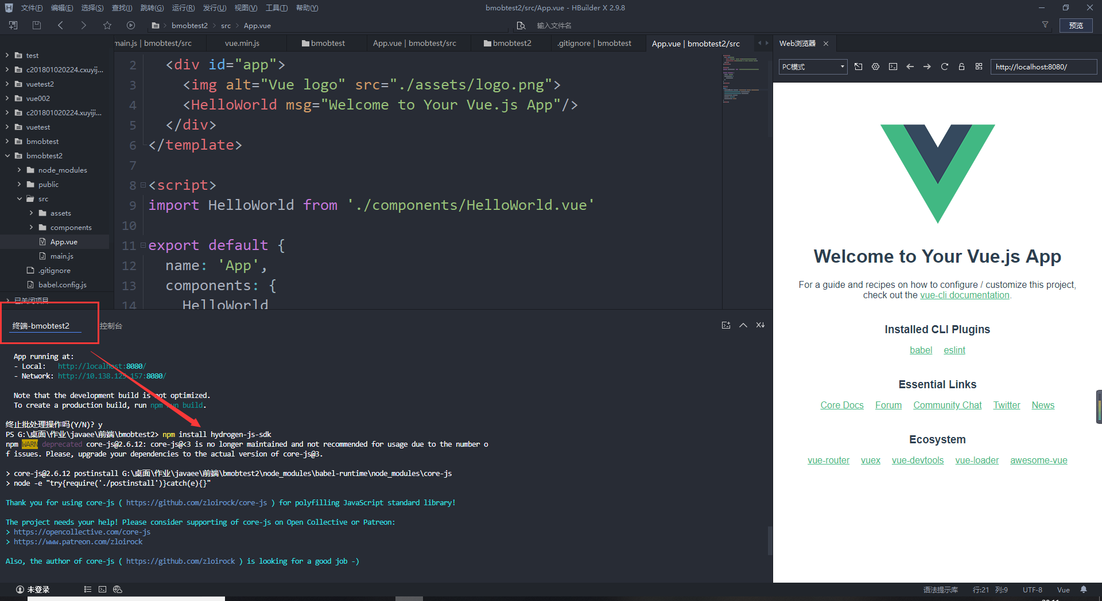The image size is (1102, 601).
Task: Click the new file icon in top toolbar
Action: (13, 25)
